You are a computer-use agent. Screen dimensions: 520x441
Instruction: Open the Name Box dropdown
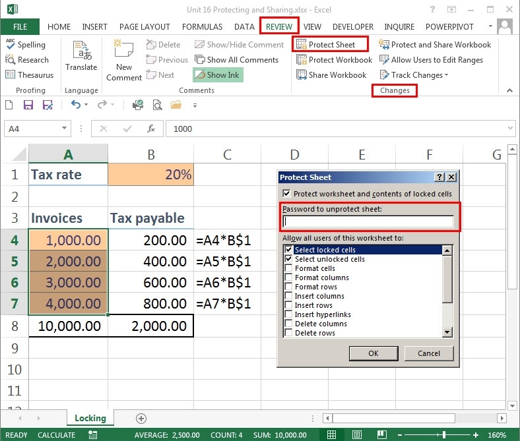point(64,129)
